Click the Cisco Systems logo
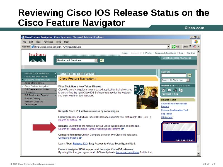Viewport: 223px width, 167px height. 37,58
